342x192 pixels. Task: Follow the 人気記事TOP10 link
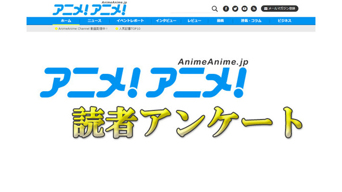(x=128, y=29)
